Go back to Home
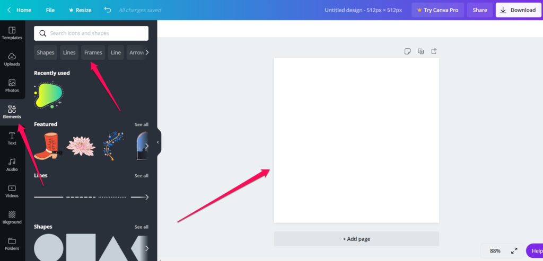Screen dimensions: 543x261 click(x=20, y=10)
